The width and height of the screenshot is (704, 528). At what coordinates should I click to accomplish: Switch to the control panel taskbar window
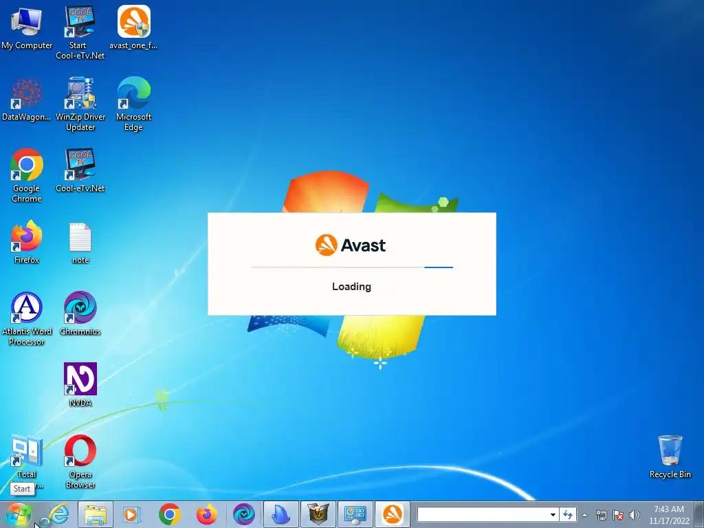tap(355, 514)
